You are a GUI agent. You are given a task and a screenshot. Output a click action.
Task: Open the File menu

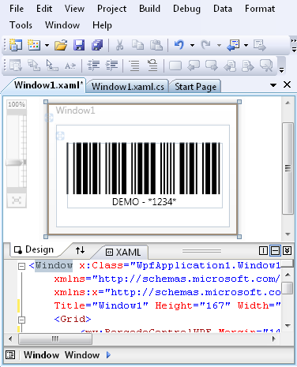point(17,9)
